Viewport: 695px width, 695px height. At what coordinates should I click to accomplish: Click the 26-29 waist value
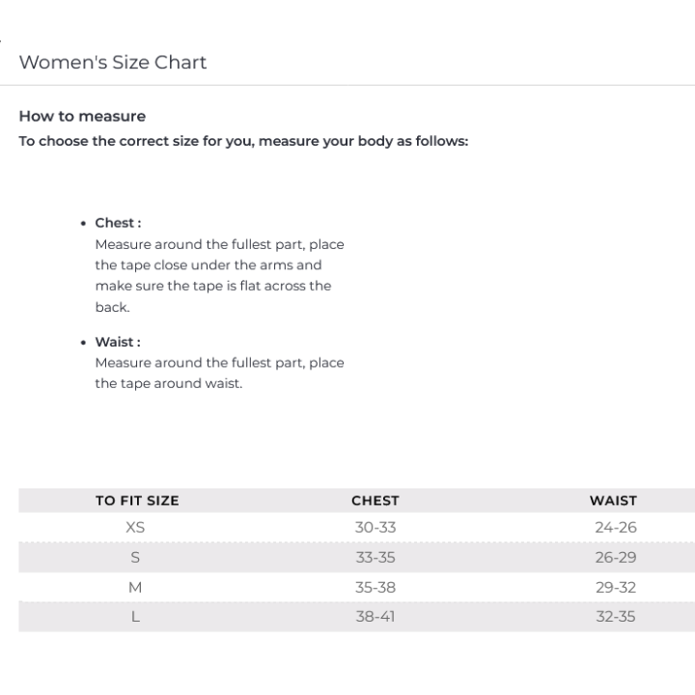(616, 557)
